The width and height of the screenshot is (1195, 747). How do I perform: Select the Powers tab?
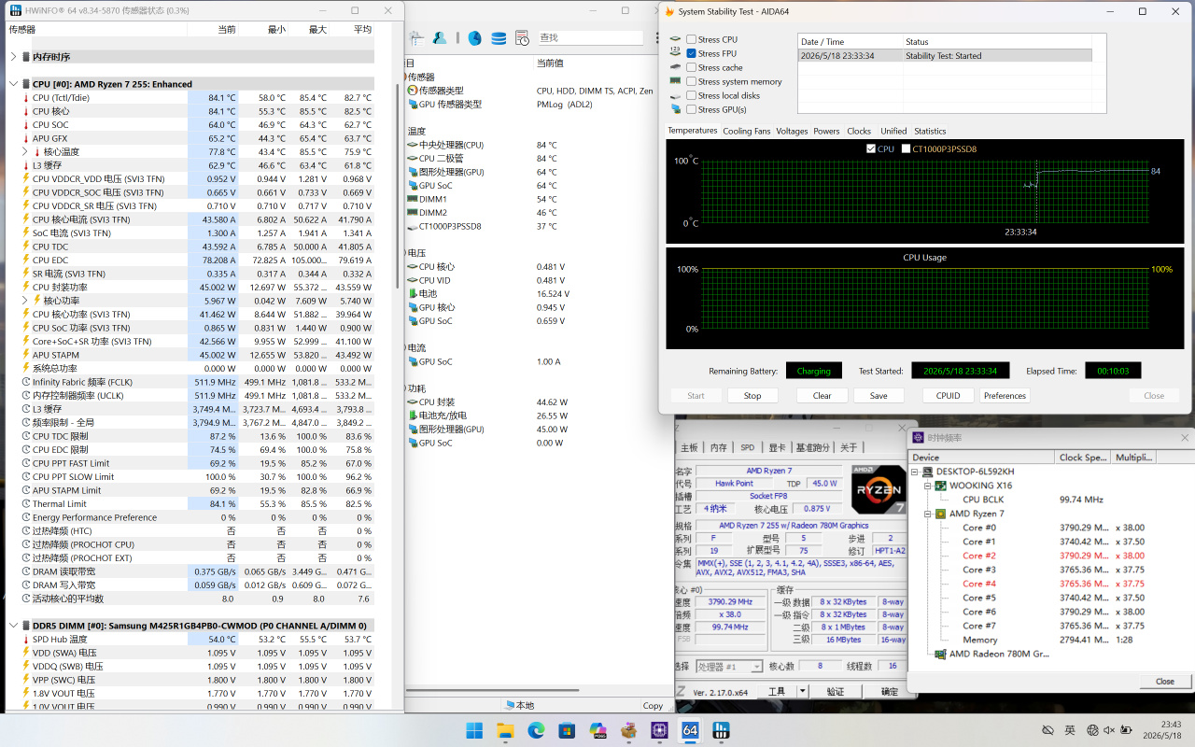(826, 132)
